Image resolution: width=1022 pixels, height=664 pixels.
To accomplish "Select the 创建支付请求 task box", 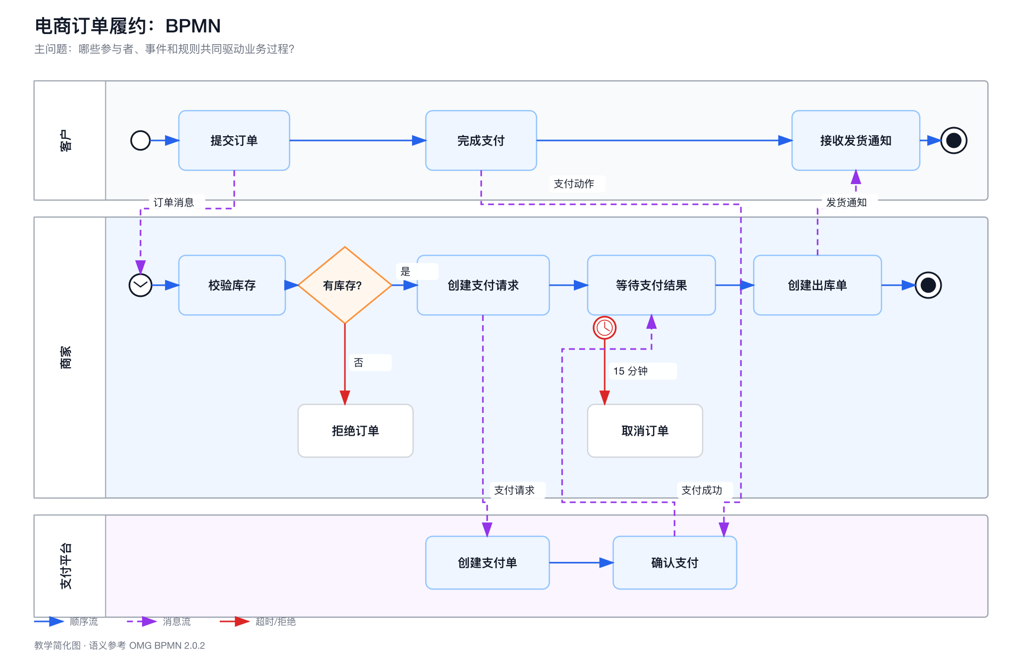I will click(483, 285).
